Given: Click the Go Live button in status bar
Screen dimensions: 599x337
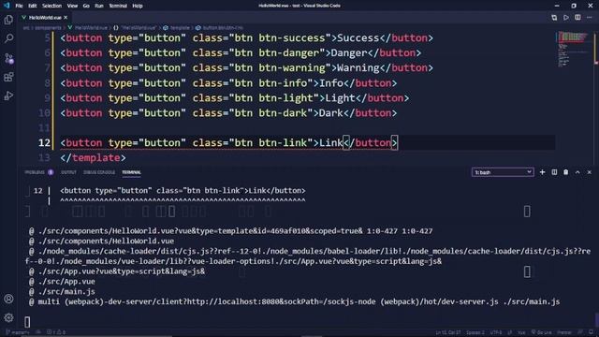Looking at the screenshot, I should click(541, 332).
